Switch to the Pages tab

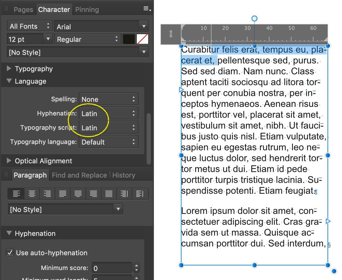23,10
